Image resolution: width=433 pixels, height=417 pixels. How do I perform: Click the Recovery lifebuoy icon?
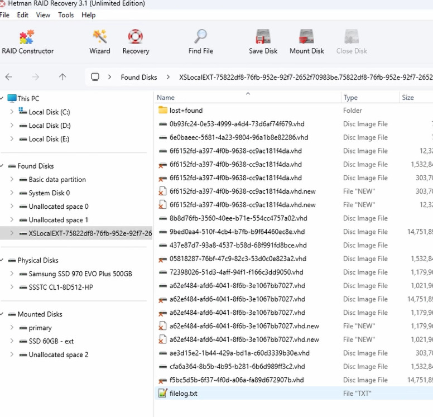135,36
